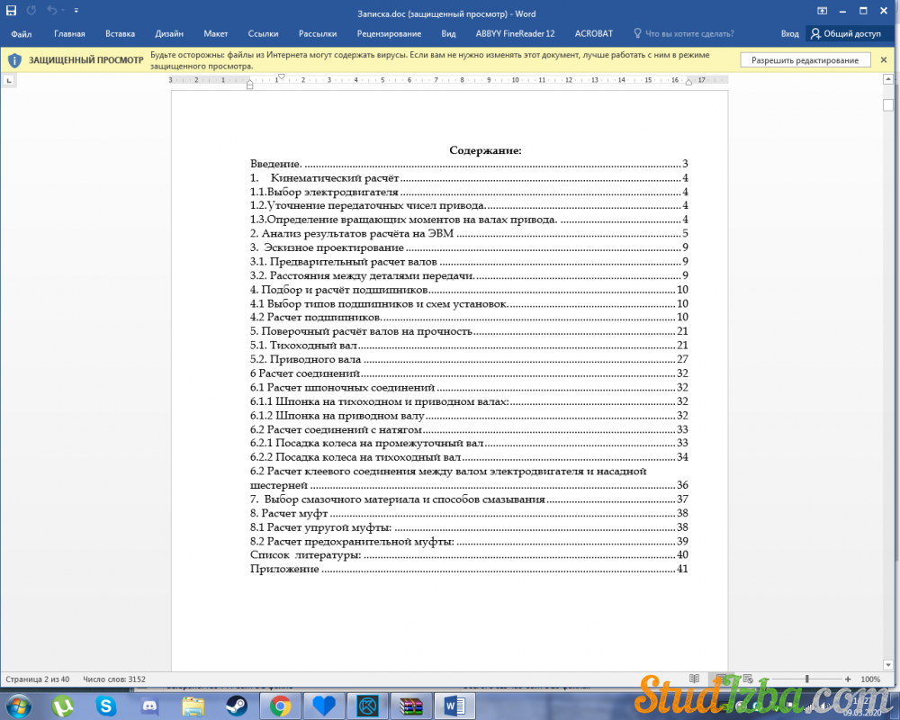The height and width of the screenshot is (720, 900).
Task: Click the Общий доступ share button
Action: pyautogui.click(x=845, y=33)
